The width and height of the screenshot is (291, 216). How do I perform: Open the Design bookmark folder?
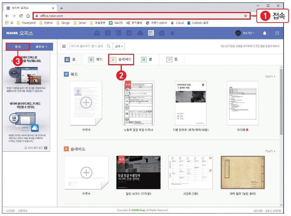click(63, 23)
